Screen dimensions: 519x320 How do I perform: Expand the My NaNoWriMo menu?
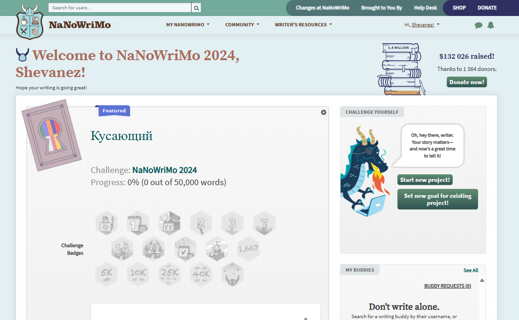pos(188,24)
